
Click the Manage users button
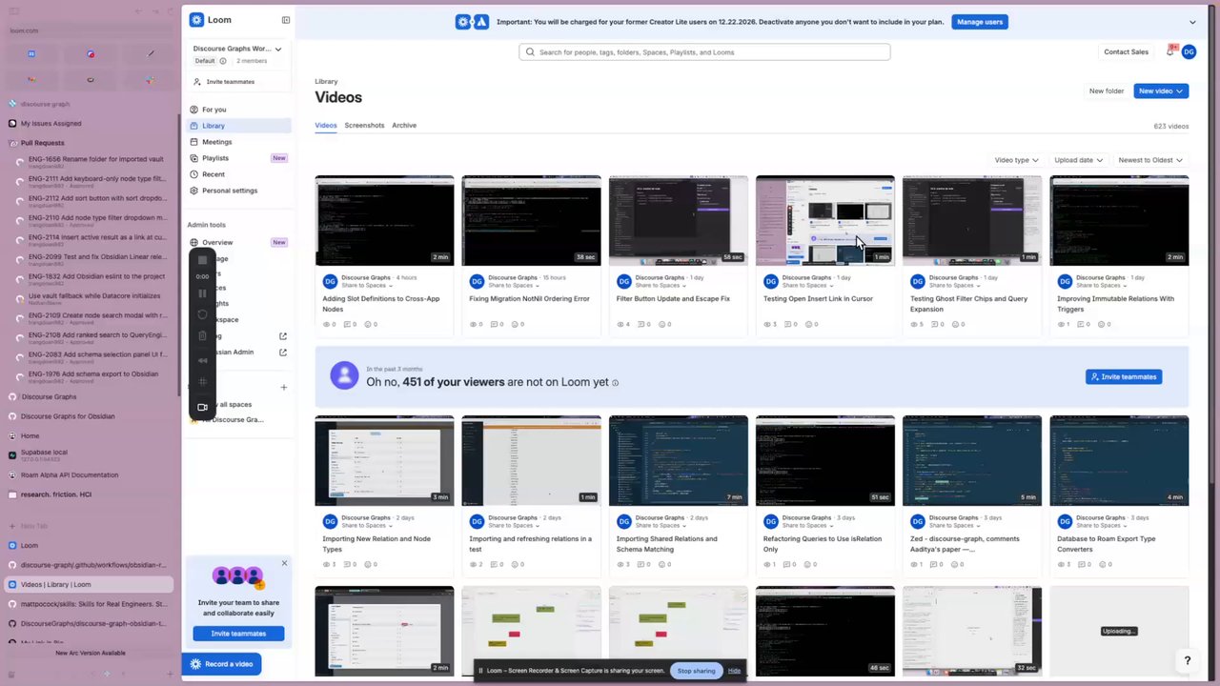[x=980, y=22]
